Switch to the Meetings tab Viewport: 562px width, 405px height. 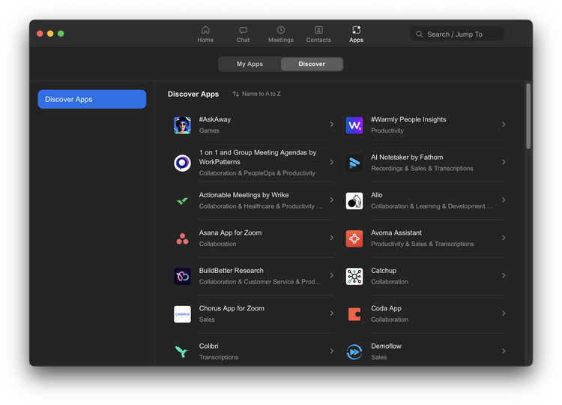tap(281, 34)
